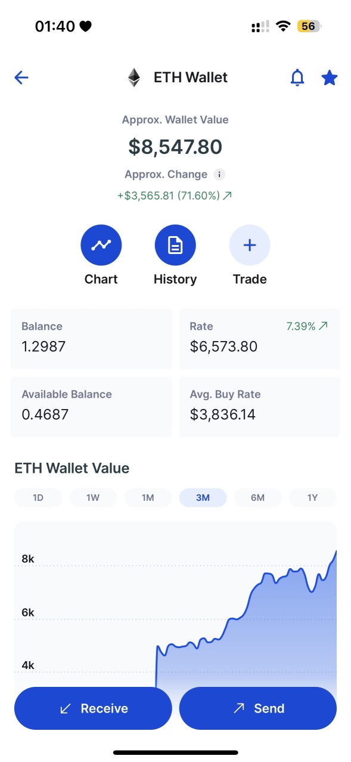Tap the Ethereum logo icon
351x762 pixels.
(x=133, y=78)
